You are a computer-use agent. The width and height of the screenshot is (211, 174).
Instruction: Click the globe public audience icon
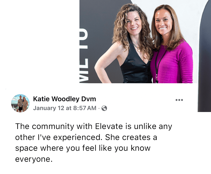[104, 108]
